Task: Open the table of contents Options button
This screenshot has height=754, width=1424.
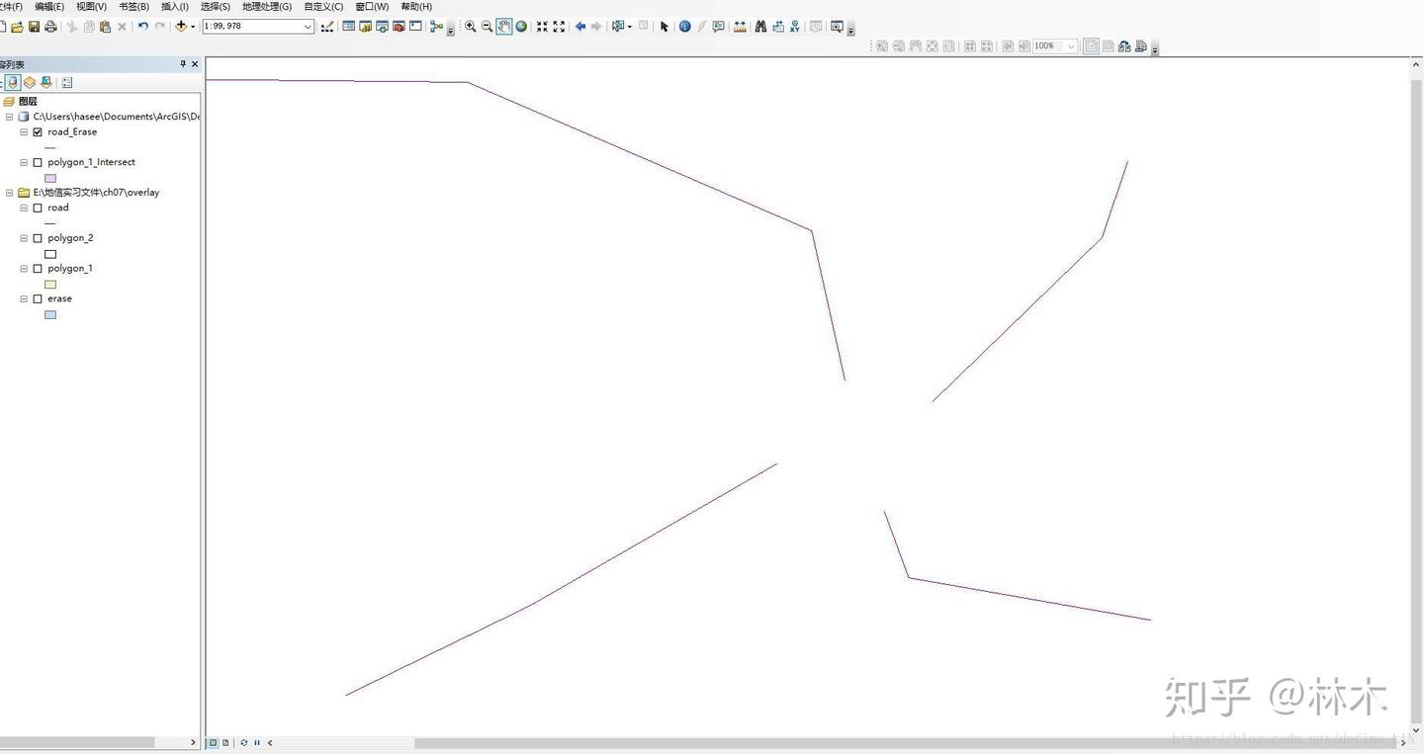Action: [67, 82]
